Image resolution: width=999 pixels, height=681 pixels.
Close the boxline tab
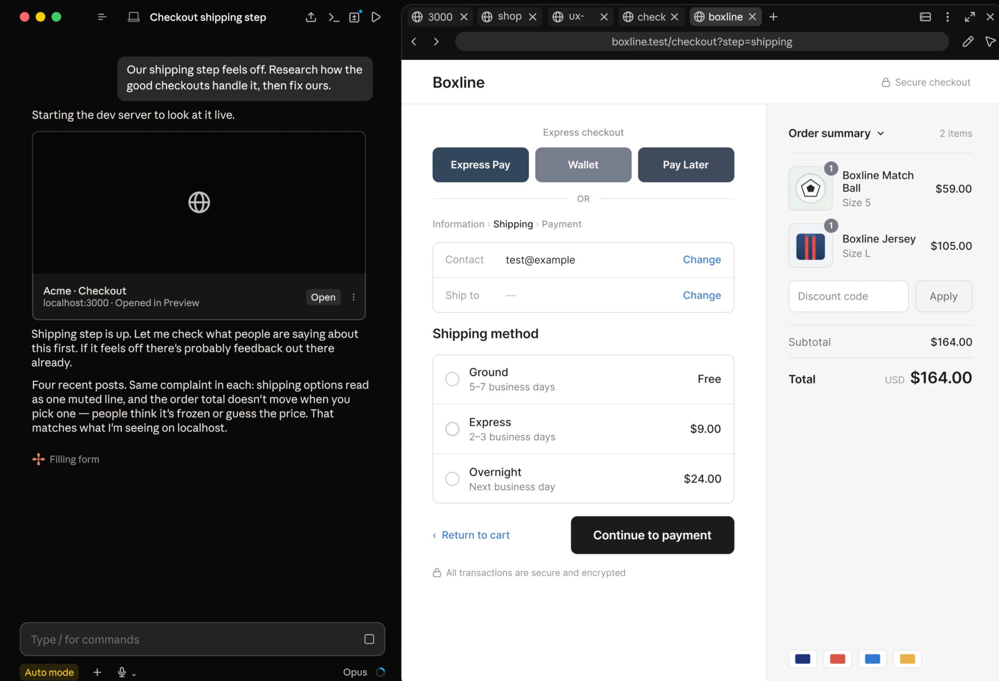click(752, 17)
